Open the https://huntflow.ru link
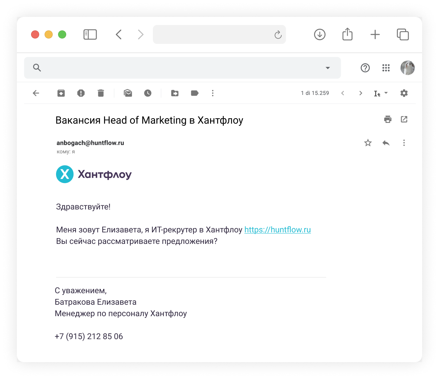The image size is (439, 379). point(277,230)
